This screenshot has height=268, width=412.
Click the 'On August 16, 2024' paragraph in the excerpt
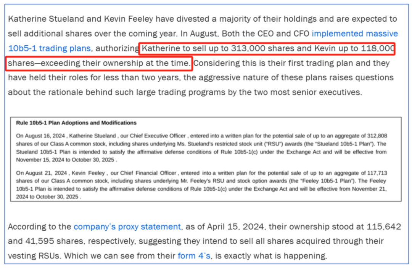coord(40,136)
